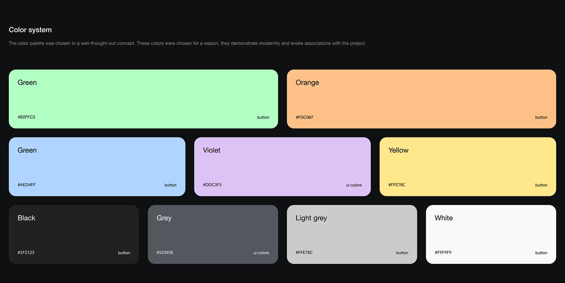Select the light blue #AED4FF color card
This screenshot has width=565, height=283.
97,167
